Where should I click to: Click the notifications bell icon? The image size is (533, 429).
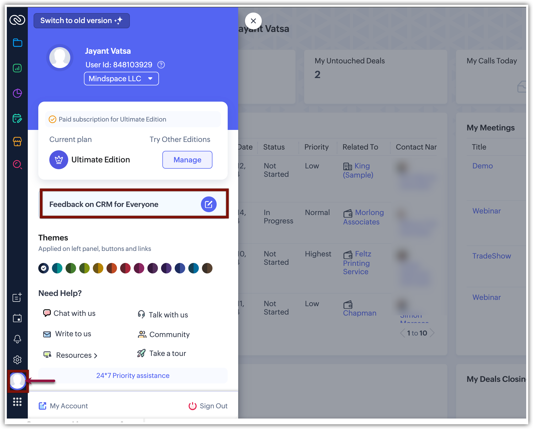(17, 339)
